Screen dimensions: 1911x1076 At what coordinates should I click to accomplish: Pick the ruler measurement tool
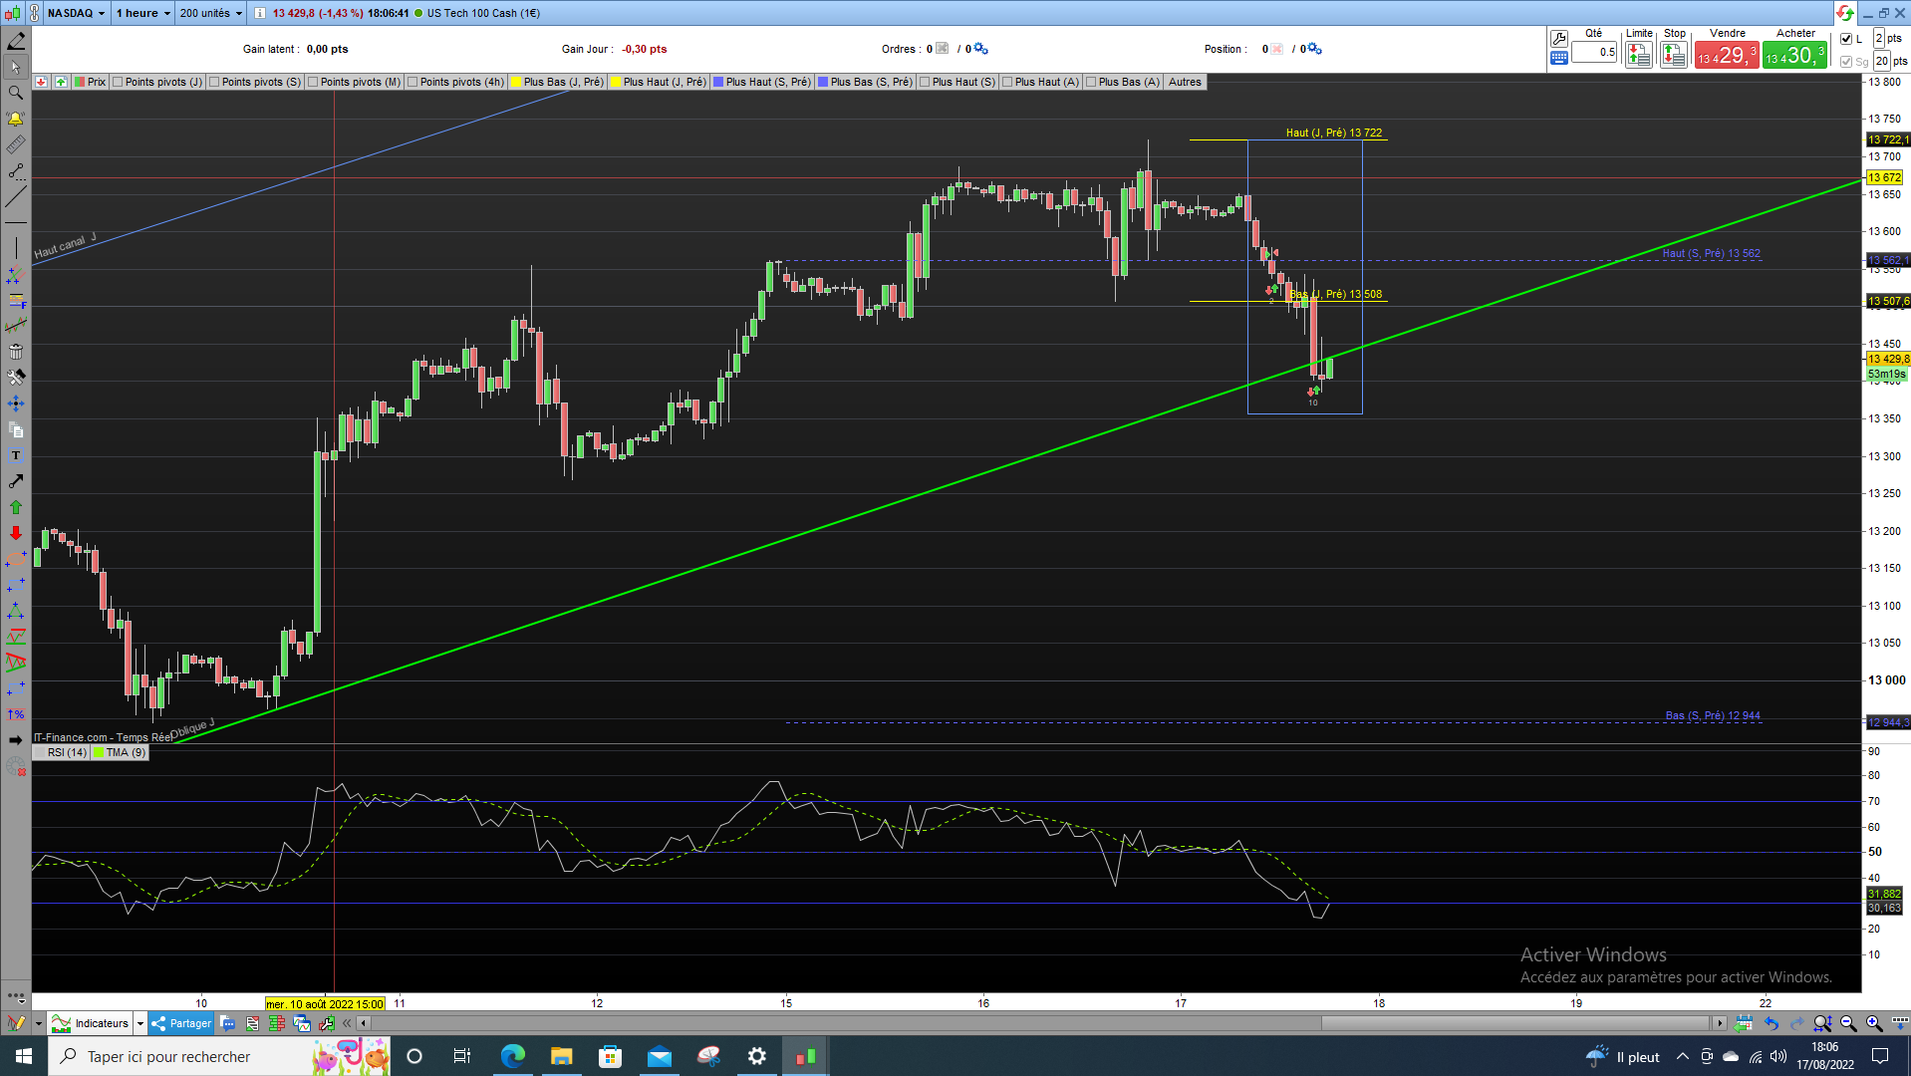pyautogui.click(x=16, y=145)
